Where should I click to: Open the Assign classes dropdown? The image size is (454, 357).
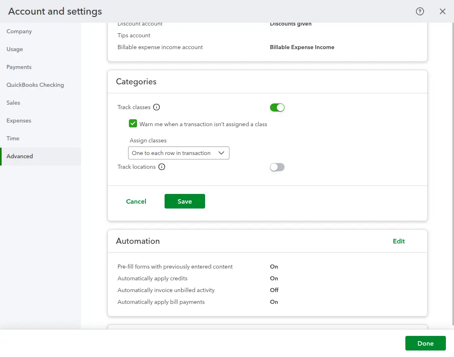[x=178, y=153]
